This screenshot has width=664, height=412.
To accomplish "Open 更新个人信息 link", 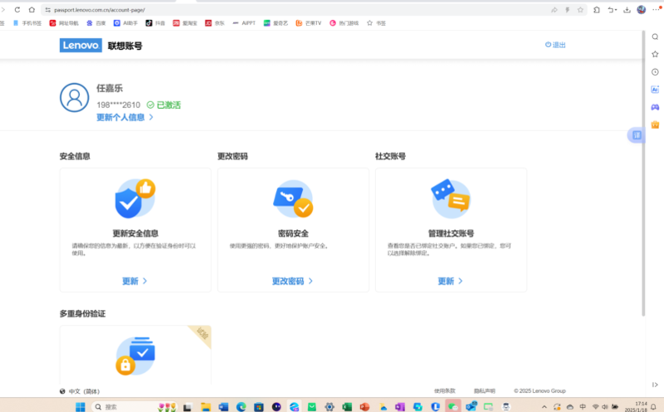I will (125, 117).
